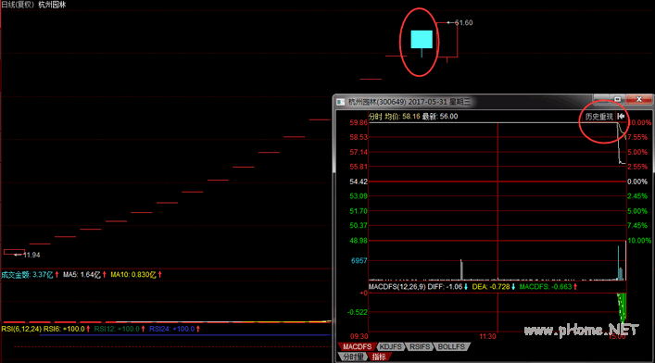Image resolution: width=655 pixels, height=363 pixels.
Task: Click the 日线(复权) chart title label
Action: (18, 5)
